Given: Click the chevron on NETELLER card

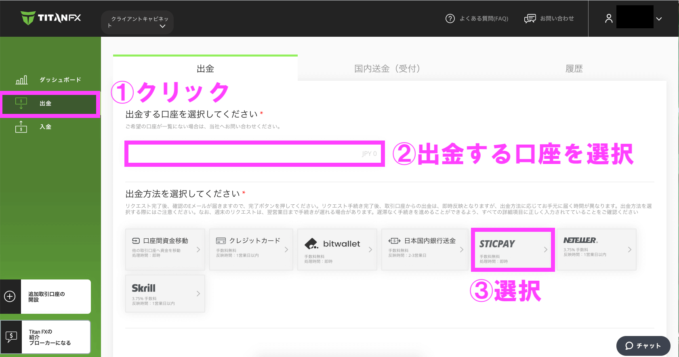Looking at the screenshot, I should pyautogui.click(x=630, y=250).
